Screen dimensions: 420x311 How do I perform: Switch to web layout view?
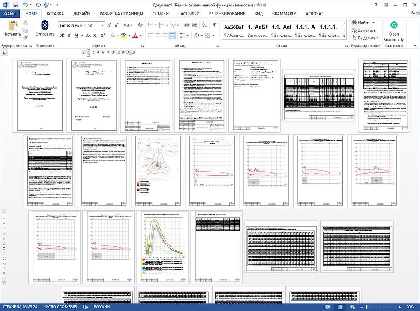click(352, 307)
